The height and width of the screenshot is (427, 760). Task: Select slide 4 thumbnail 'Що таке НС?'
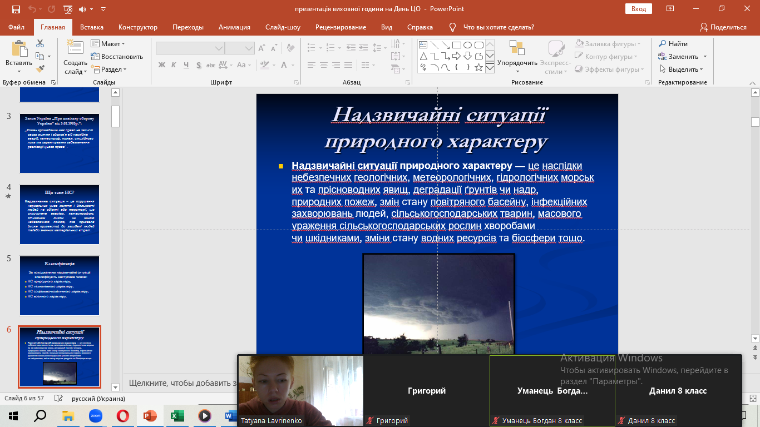pos(60,215)
